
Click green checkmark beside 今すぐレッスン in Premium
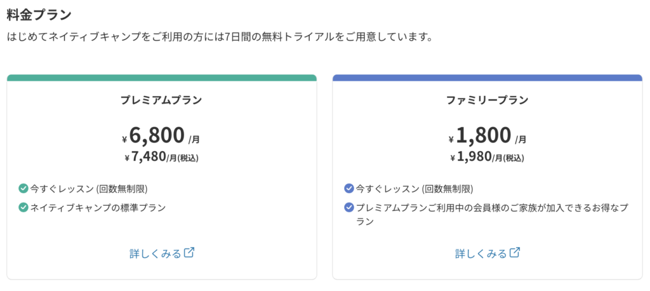coord(23,188)
